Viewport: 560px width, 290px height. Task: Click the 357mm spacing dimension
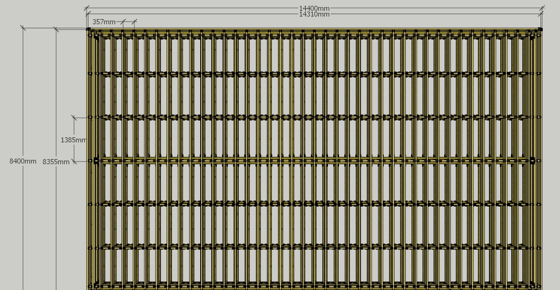[104, 22]
